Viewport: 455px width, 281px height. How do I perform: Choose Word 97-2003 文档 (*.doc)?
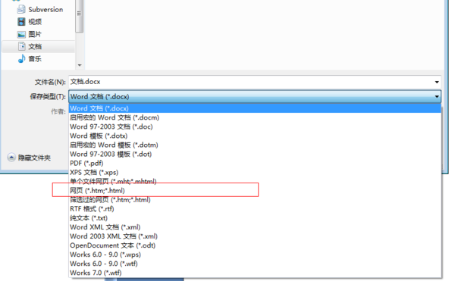coord(255,126)
